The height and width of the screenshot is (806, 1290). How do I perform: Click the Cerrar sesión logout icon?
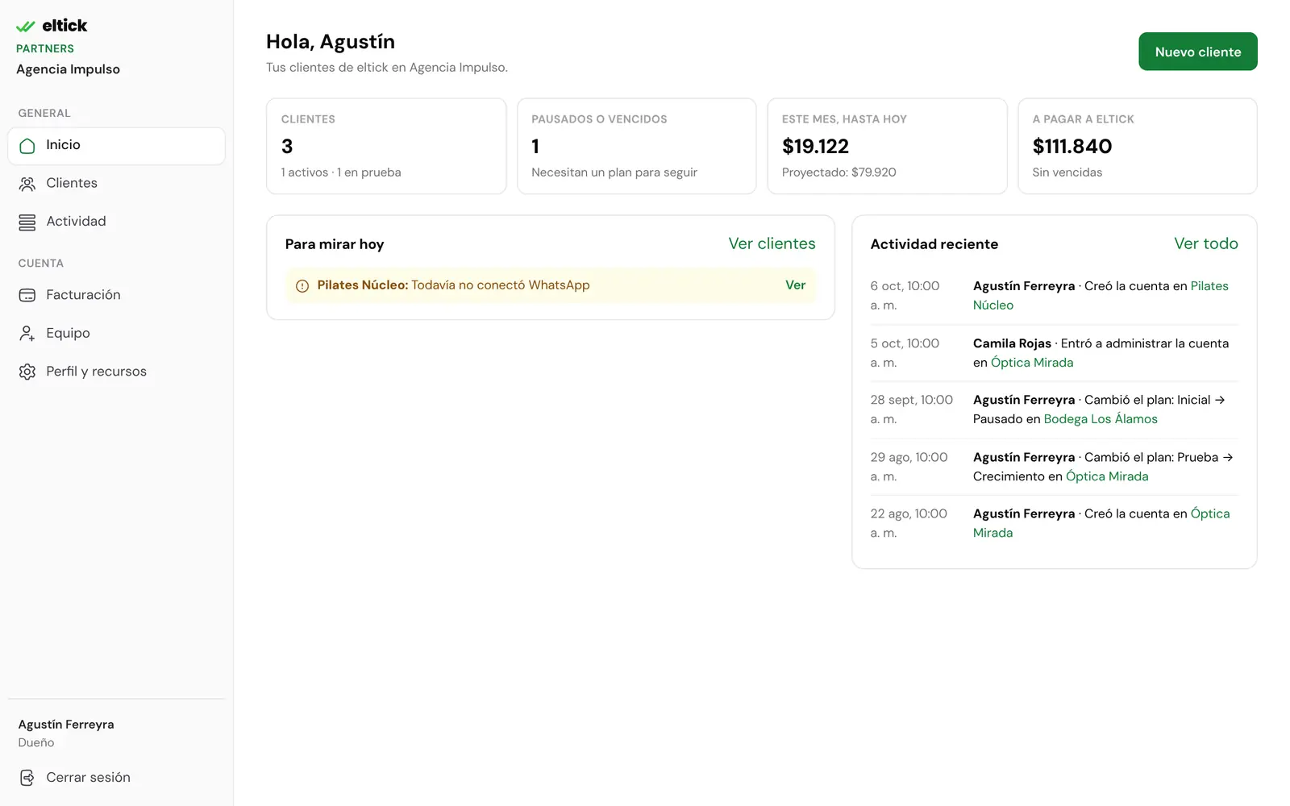click(27, 778)
